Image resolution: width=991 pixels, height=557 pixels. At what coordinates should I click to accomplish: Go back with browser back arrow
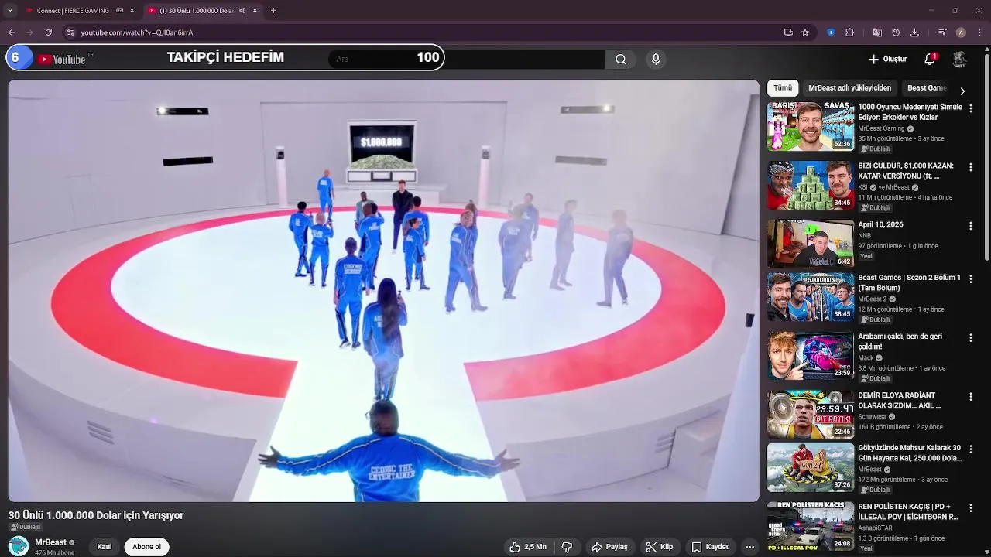pyautogui.click(x=12, y=32)
